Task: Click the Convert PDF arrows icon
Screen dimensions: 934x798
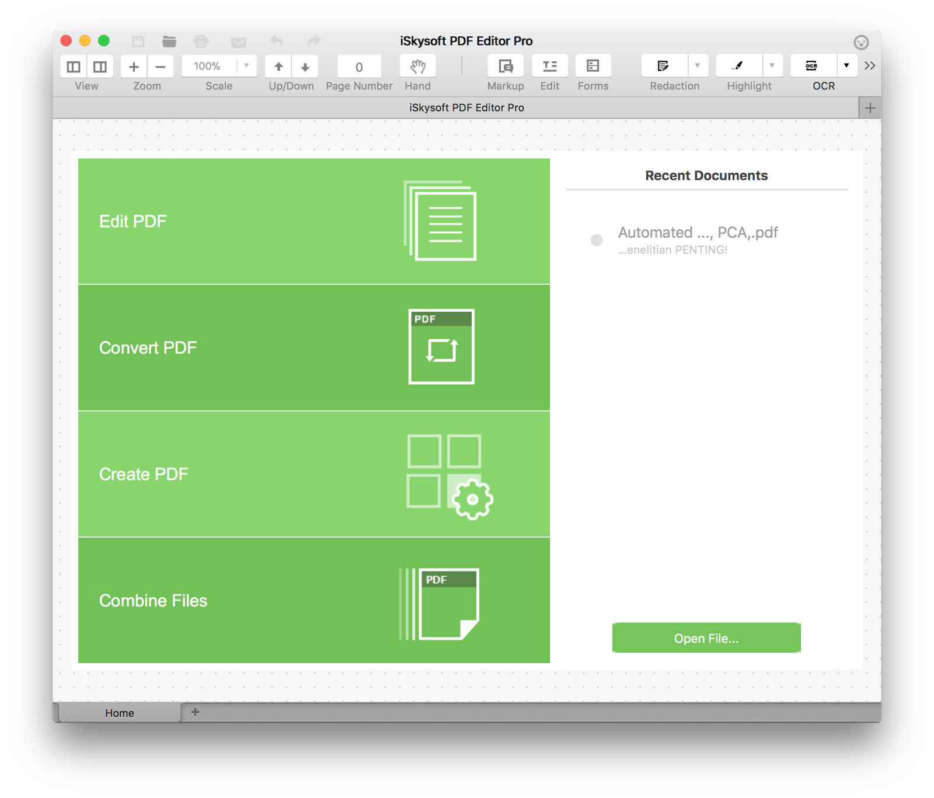Action: [441, 347]
